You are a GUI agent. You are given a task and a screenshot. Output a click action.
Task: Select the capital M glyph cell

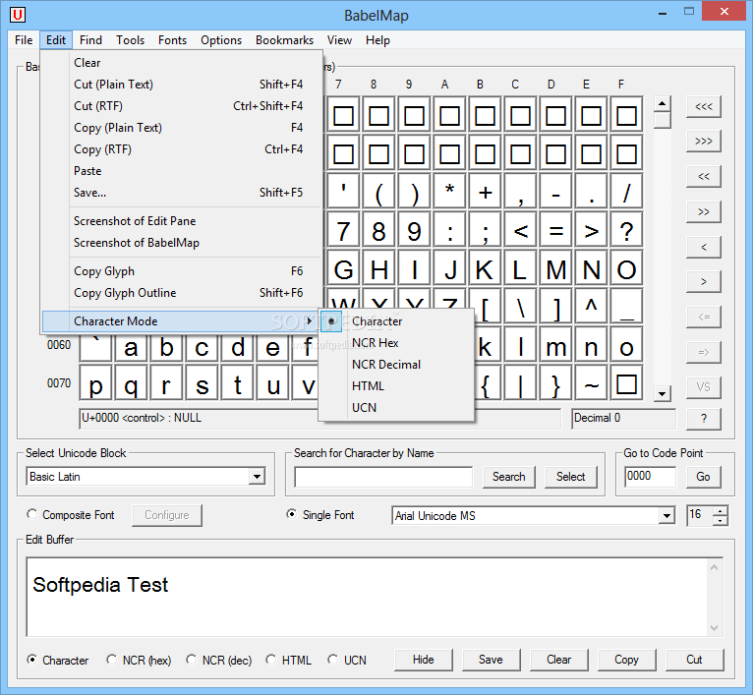(x=555, y=269)
